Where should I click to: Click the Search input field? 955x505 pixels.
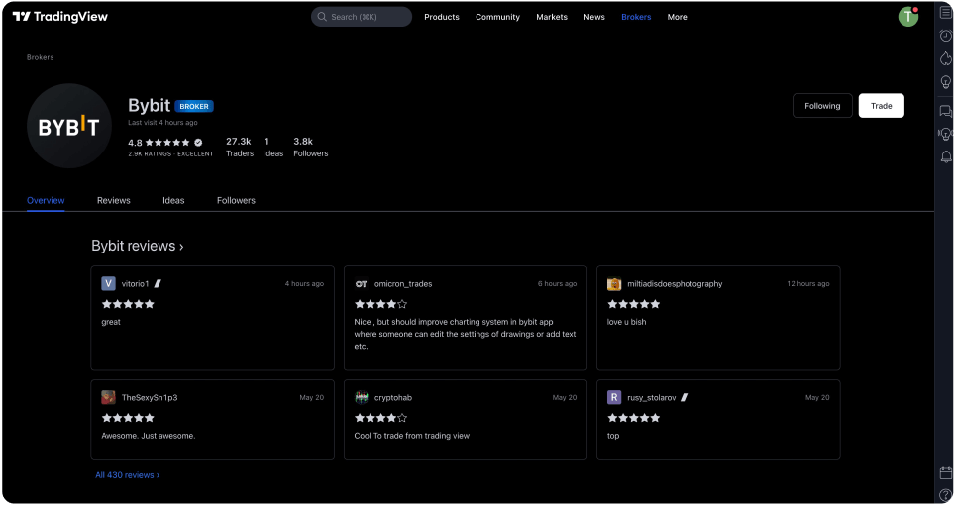click(362, 17)
